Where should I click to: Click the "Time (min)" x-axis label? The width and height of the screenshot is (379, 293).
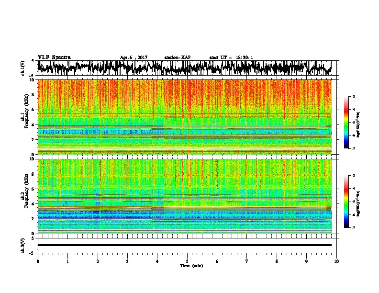(191, 266)
